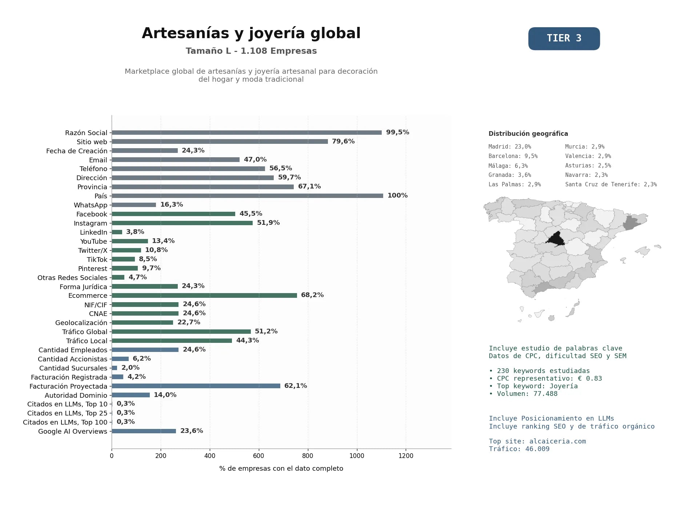Click the Email bar in chart
This screenshot has width=698, height=523.
176,160
